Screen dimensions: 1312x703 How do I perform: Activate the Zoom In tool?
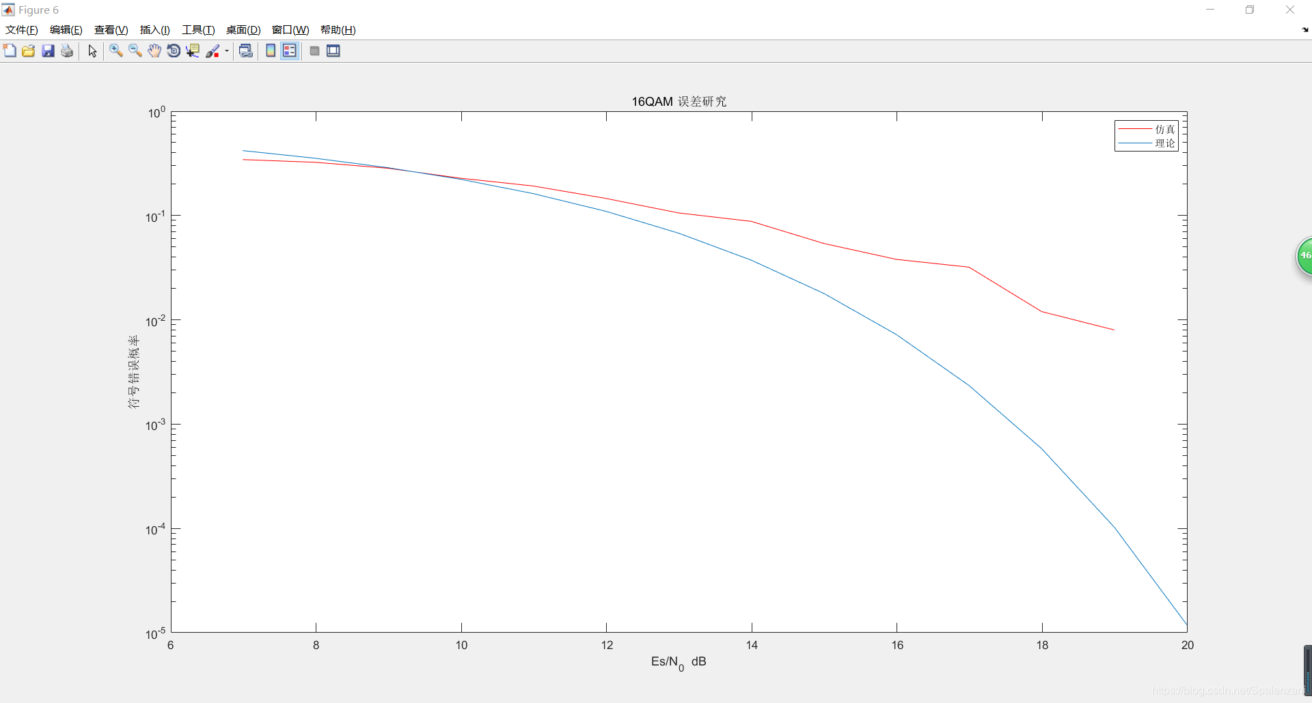pos(116,51)
